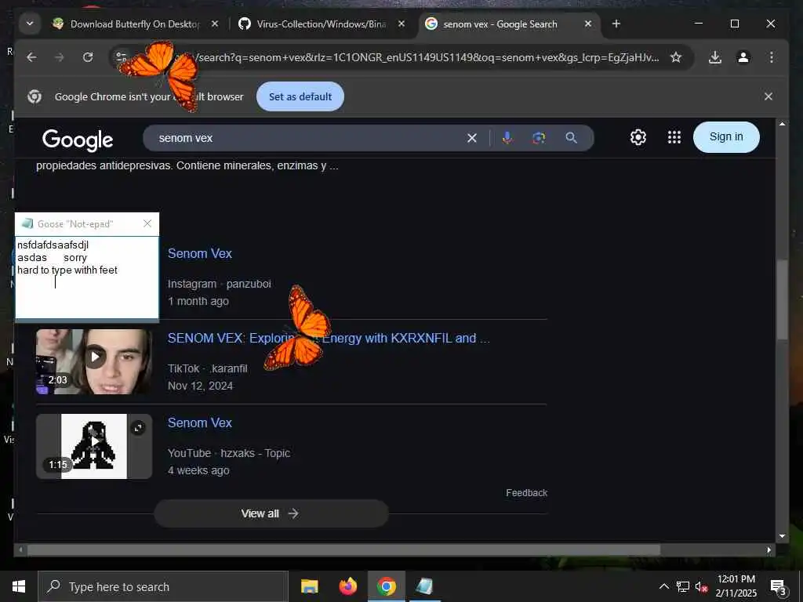Click horizontal scrollbar right arrow
Image resolution: width=803 pixels, height=602 pixels.
768,549
